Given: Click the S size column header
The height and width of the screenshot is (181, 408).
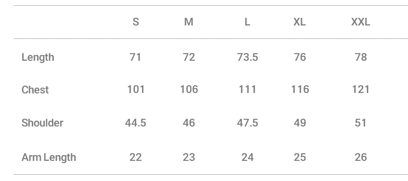Looking at the screenshot, I should click(136, 22).
